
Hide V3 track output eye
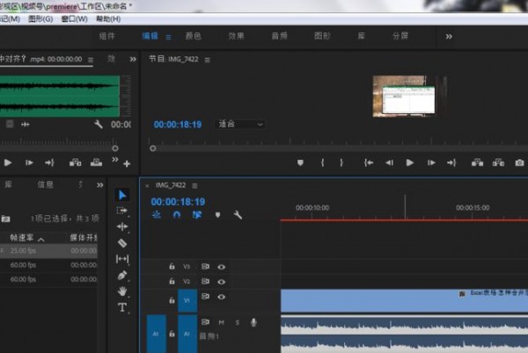pos(221,267)
